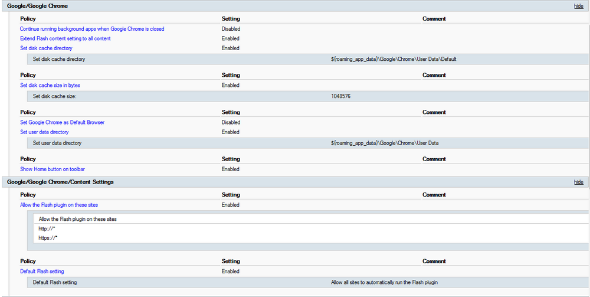Click 'Google/Google Chrome/Content Settings' header title
This screenshot has height=297, width=590.
click(x=60, y=182)
